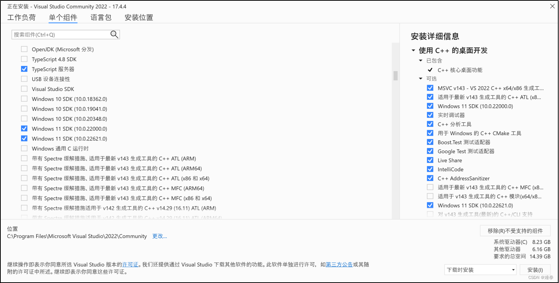
Task: Uncheck 用于 Windows 的 C++ CMake 工具
Action: click(x=430, y=133)
